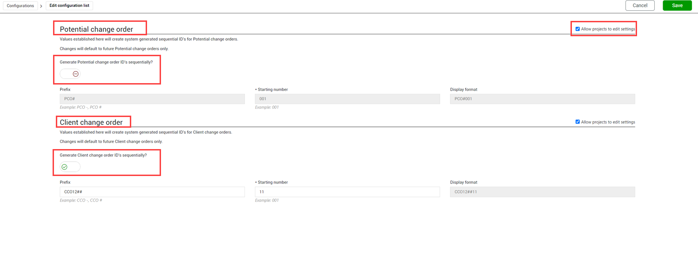Click the red minus icon on the toggle
The image size is (698, 274).
[75, 74]
